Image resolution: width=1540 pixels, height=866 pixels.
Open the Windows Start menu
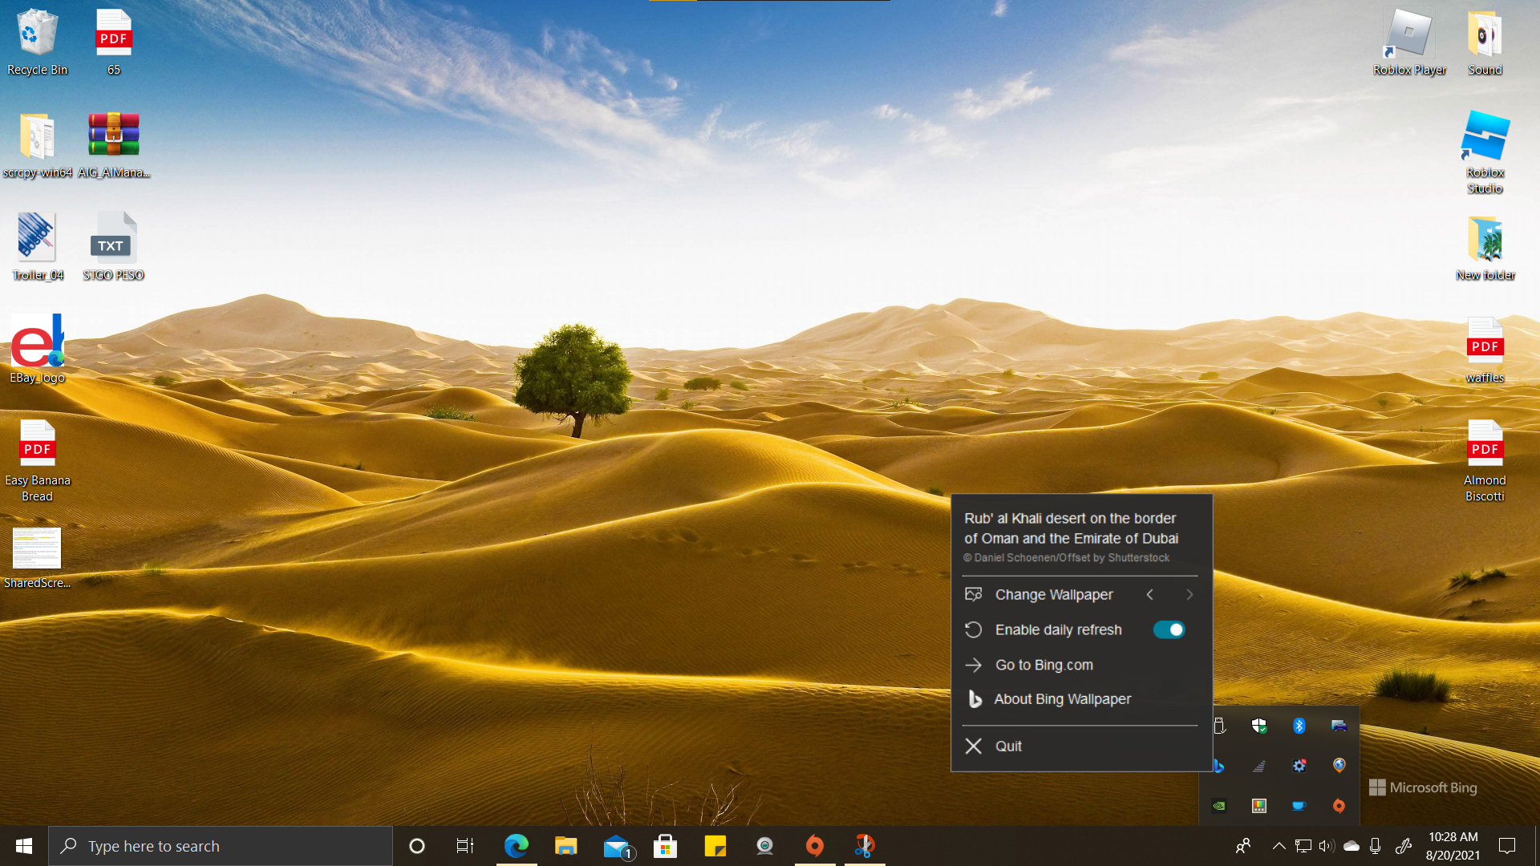click(x=24, y=846)
